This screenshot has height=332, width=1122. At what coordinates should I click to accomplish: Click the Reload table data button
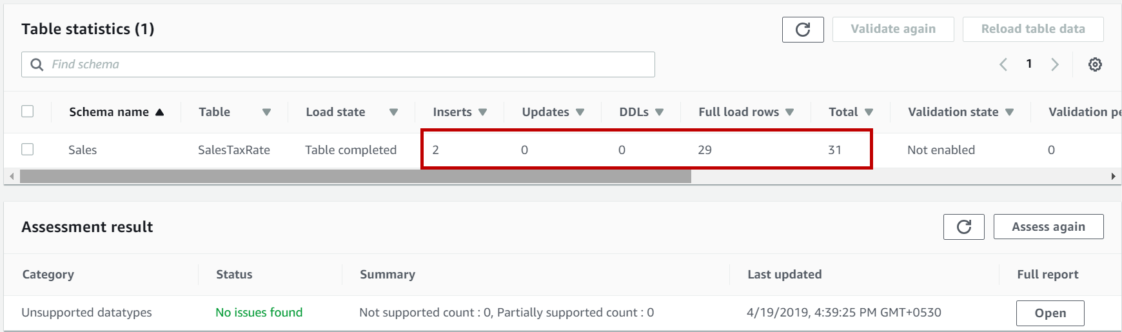(x=1032, y=30)
